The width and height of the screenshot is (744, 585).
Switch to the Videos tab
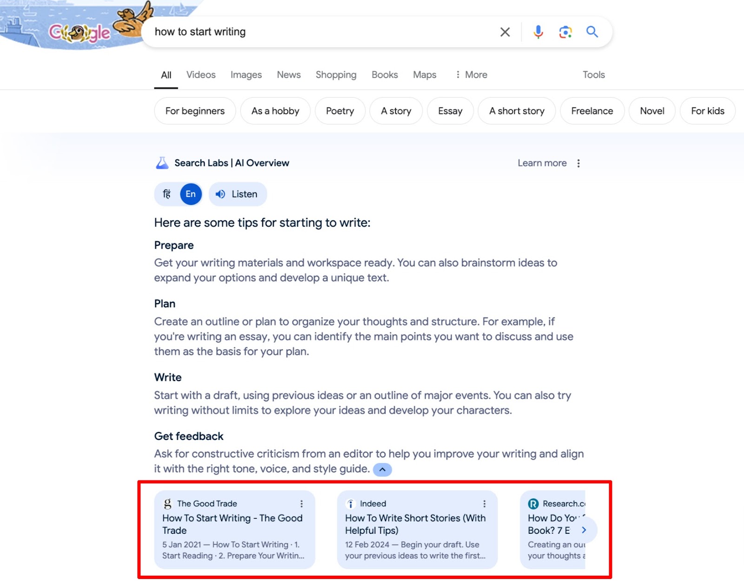(x=201, y=75)
